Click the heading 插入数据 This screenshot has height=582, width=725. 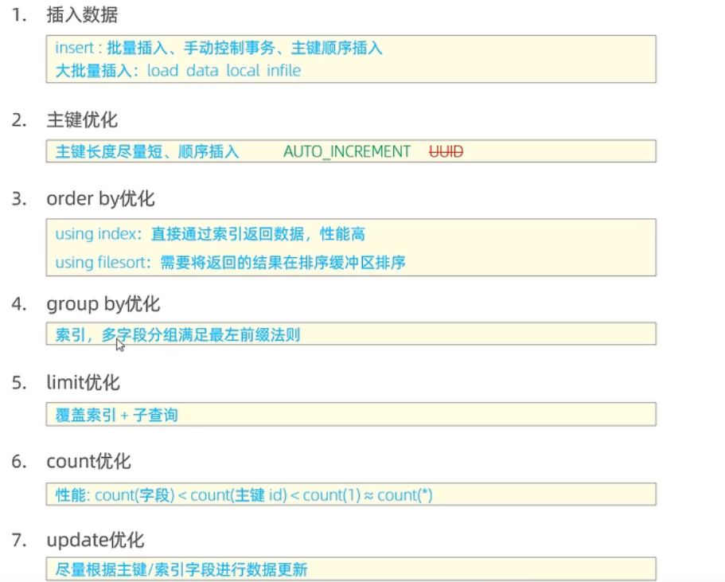pos(84,14)
